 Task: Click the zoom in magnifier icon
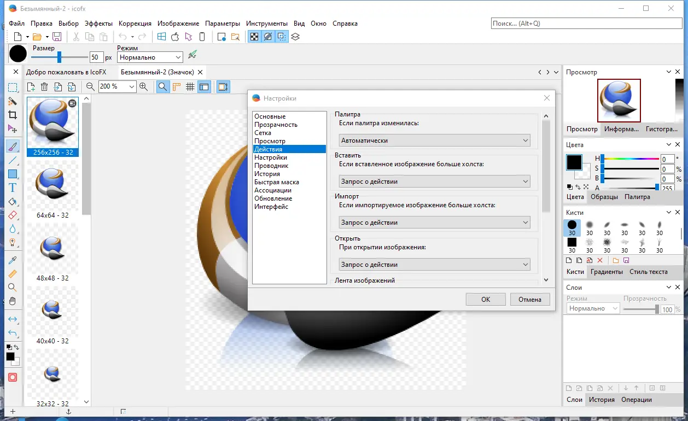143,86
